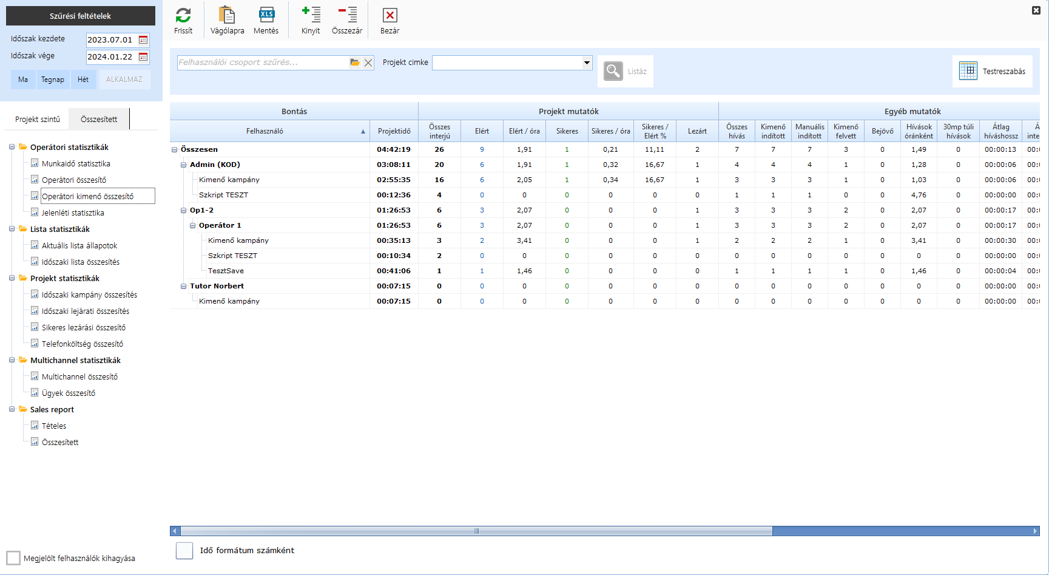Select the Összesített tab
1049x575 pixels.
coord(99,119)
